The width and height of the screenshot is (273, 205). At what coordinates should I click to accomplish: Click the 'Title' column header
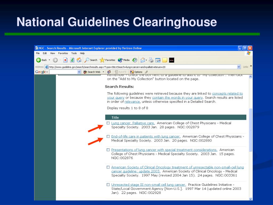coord(115,117)
